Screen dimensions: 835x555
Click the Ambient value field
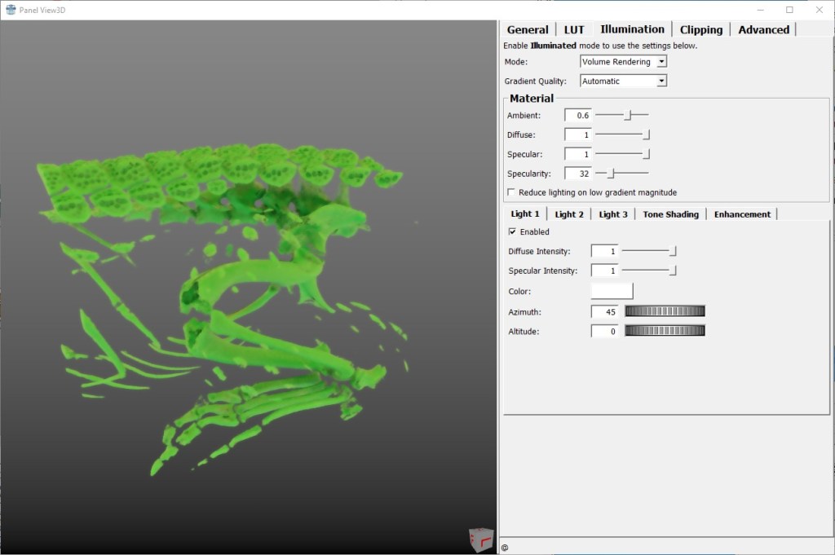pos(578,116)
